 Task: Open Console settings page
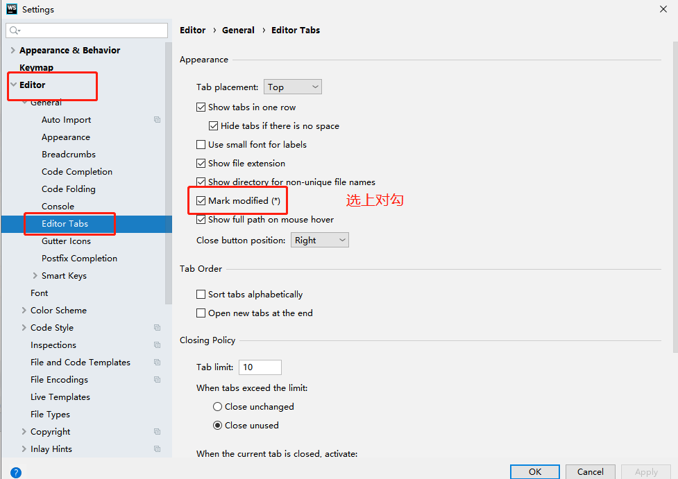(x=58, y=206)
